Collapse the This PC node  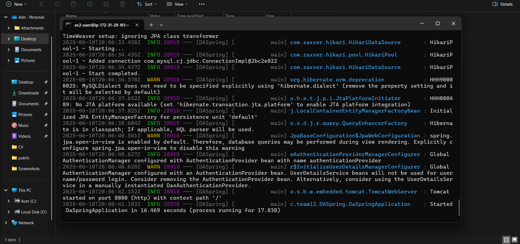point(6,190)
